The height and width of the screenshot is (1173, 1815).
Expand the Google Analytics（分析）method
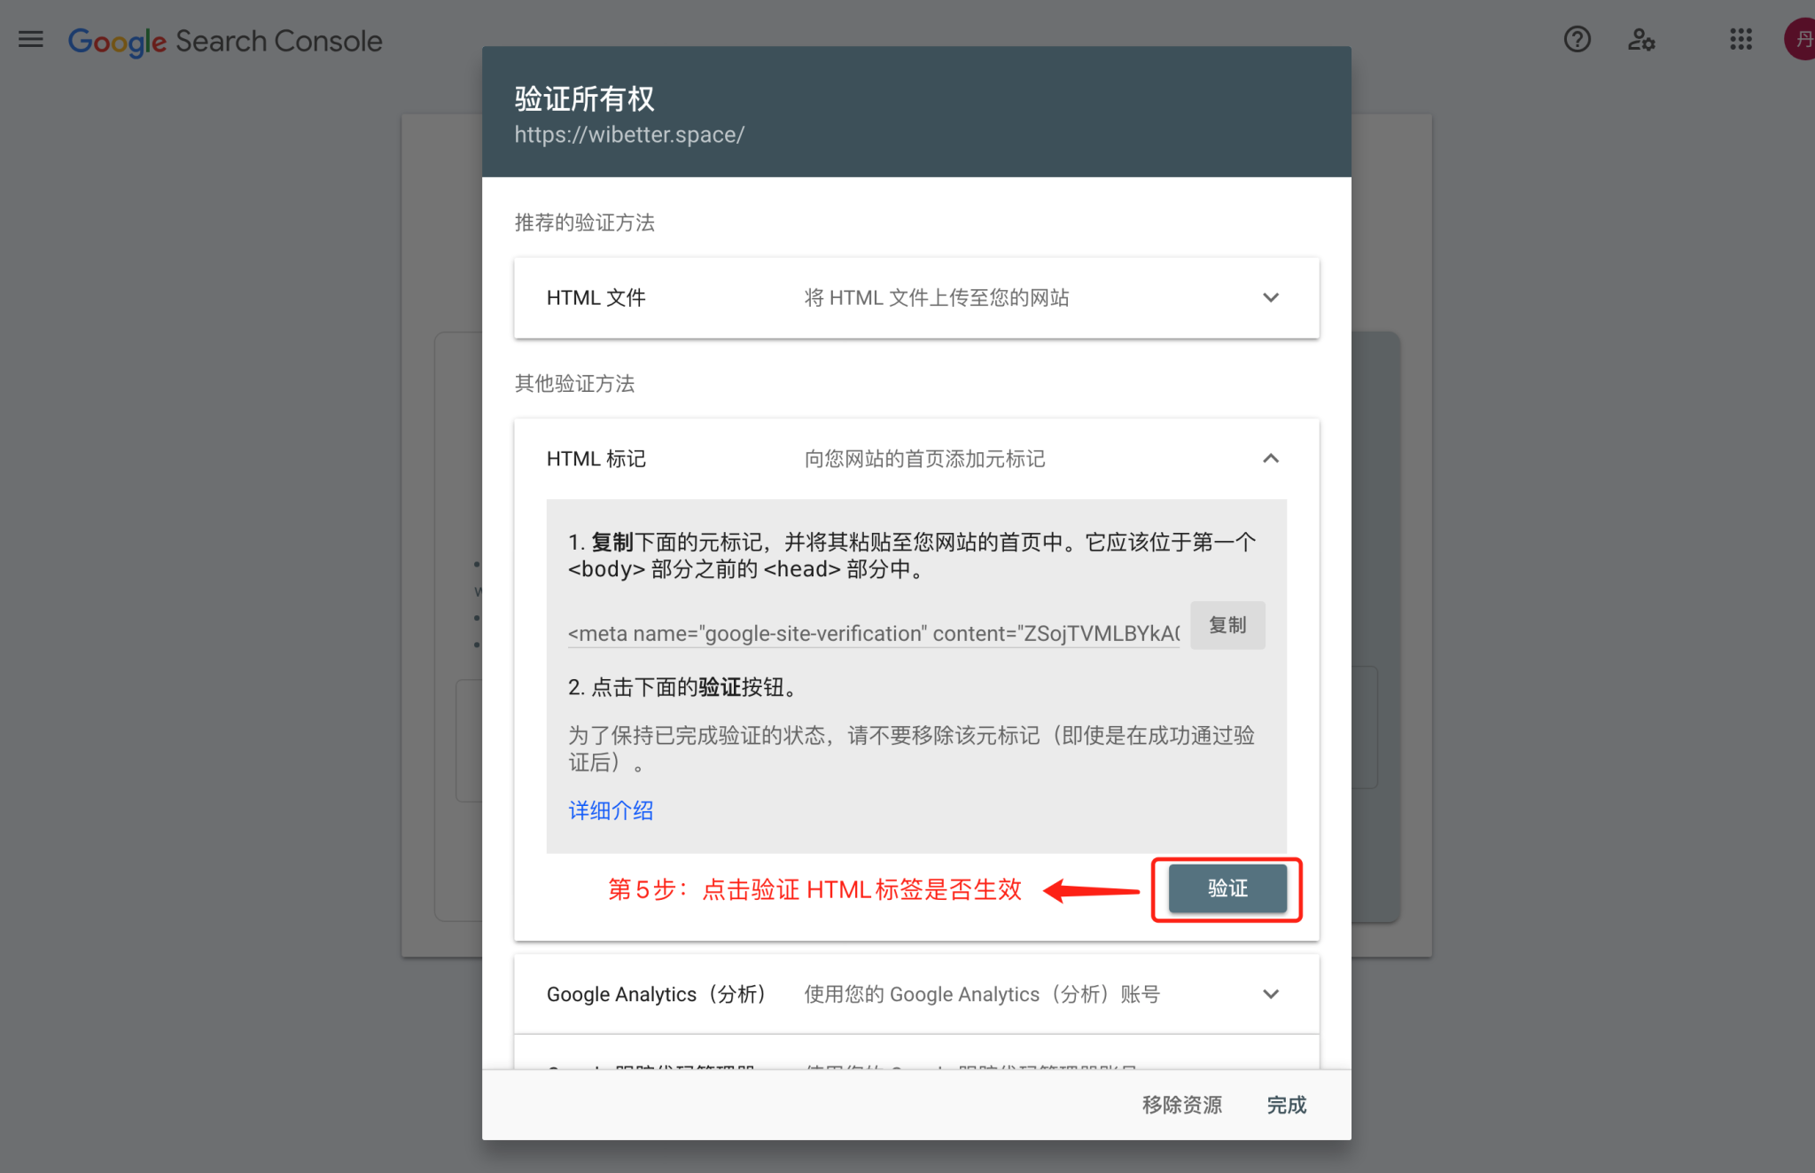point(1271,994)
